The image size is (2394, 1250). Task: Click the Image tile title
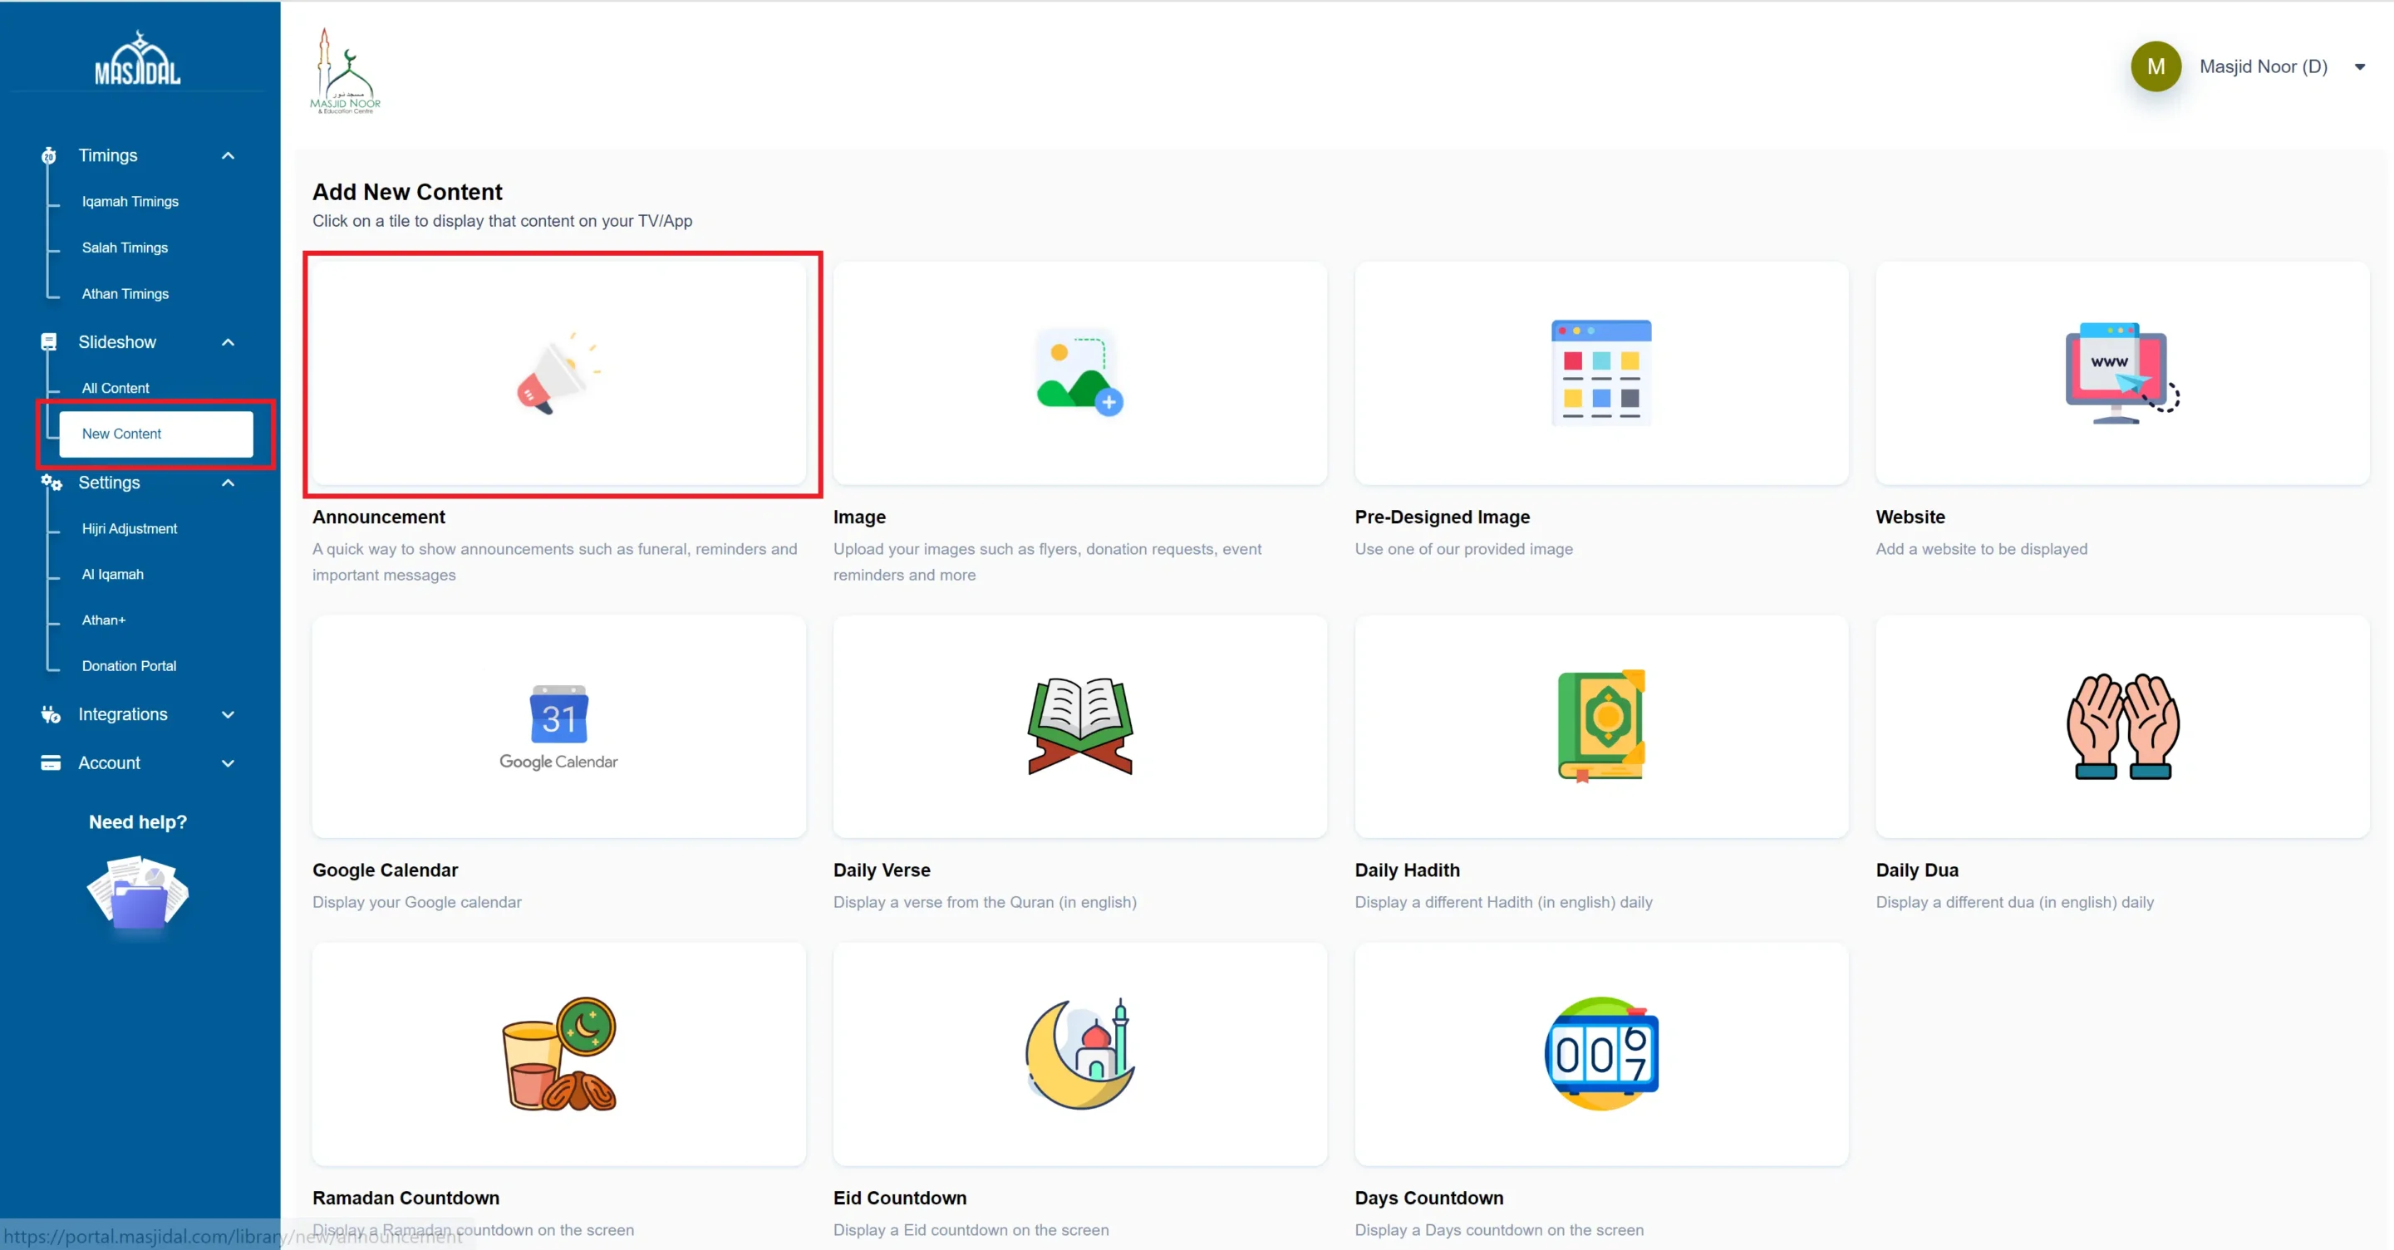(860, 517)
